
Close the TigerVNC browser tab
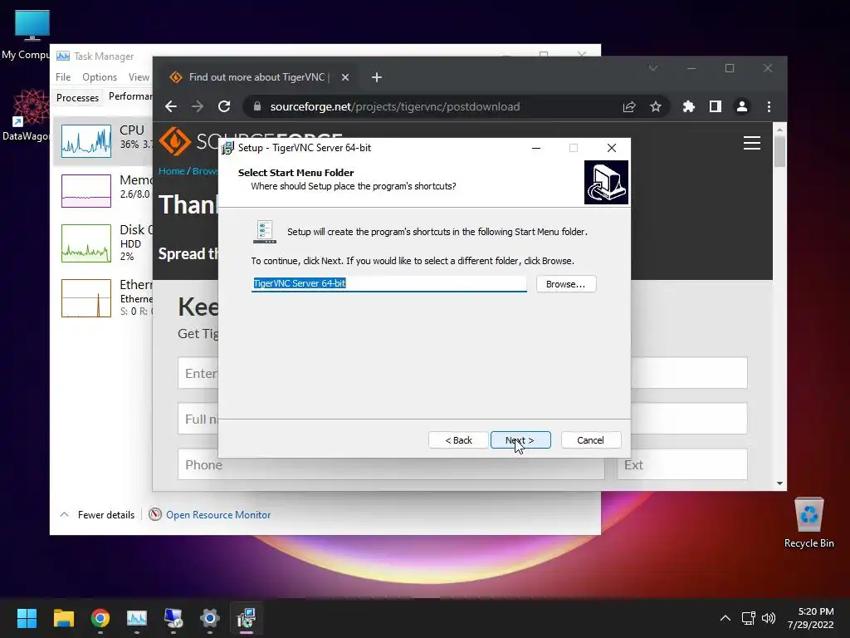344,77
